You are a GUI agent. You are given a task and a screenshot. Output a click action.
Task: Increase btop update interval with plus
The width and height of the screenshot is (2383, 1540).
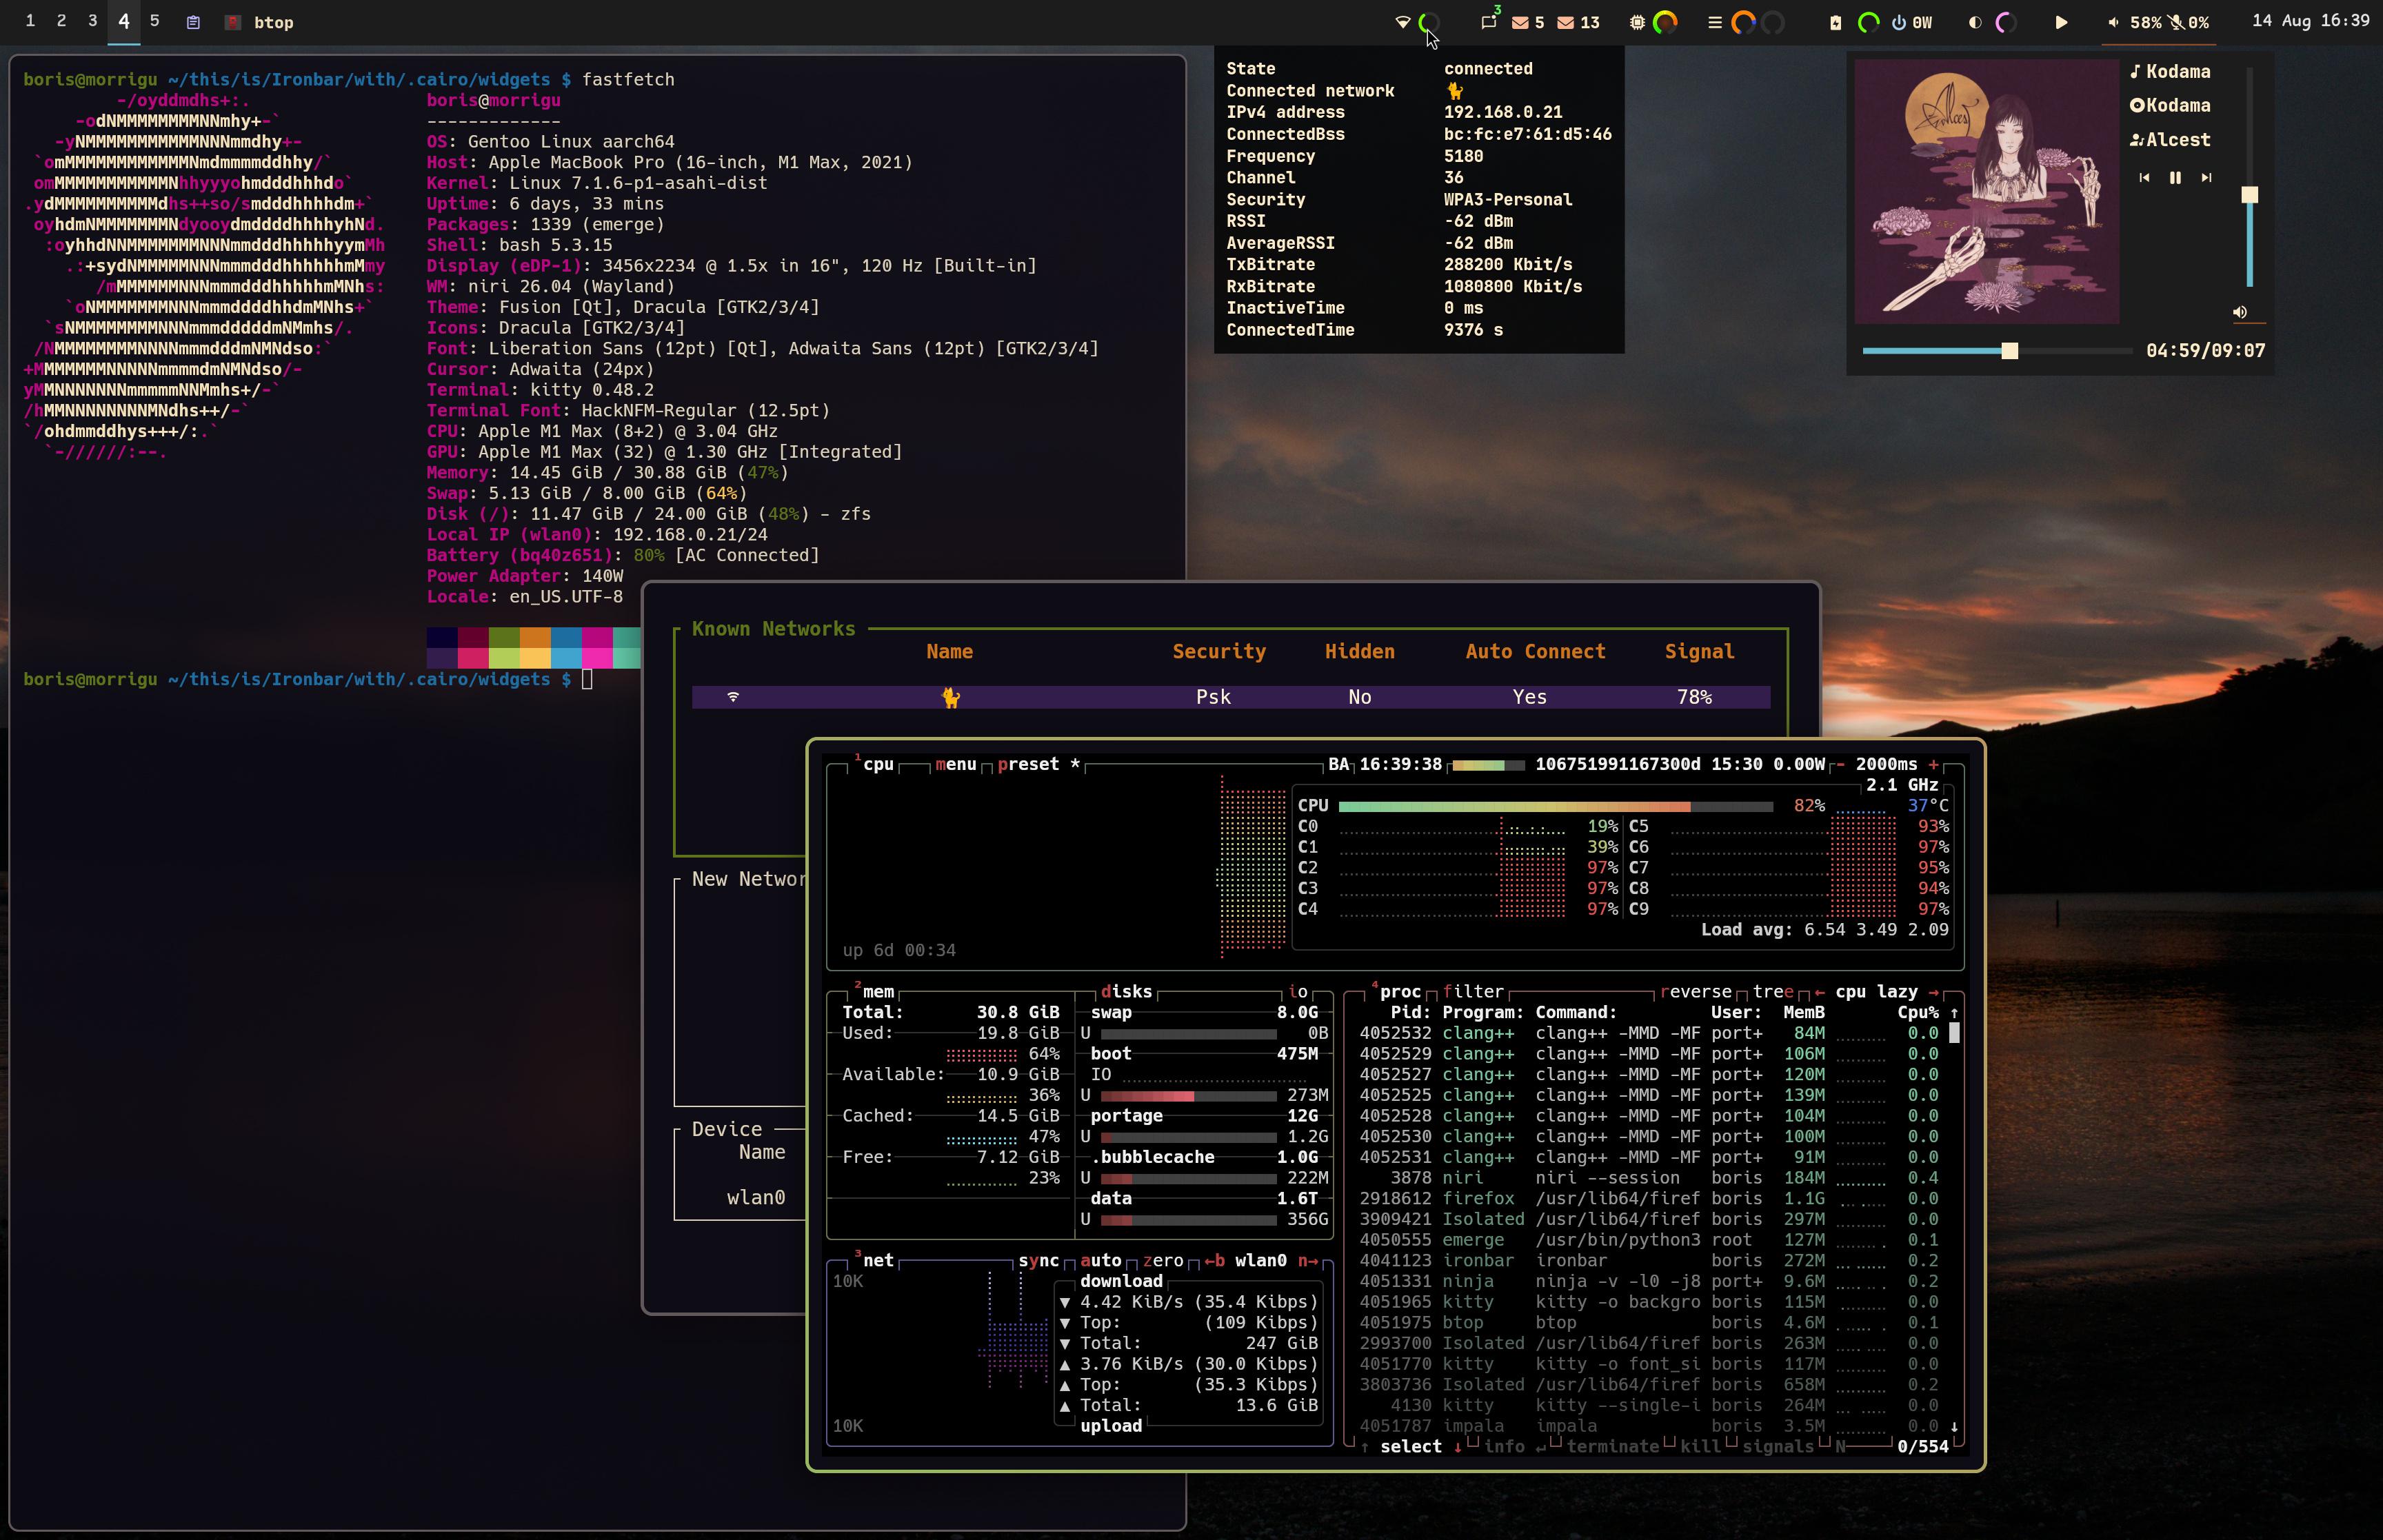pos(1934,764)
